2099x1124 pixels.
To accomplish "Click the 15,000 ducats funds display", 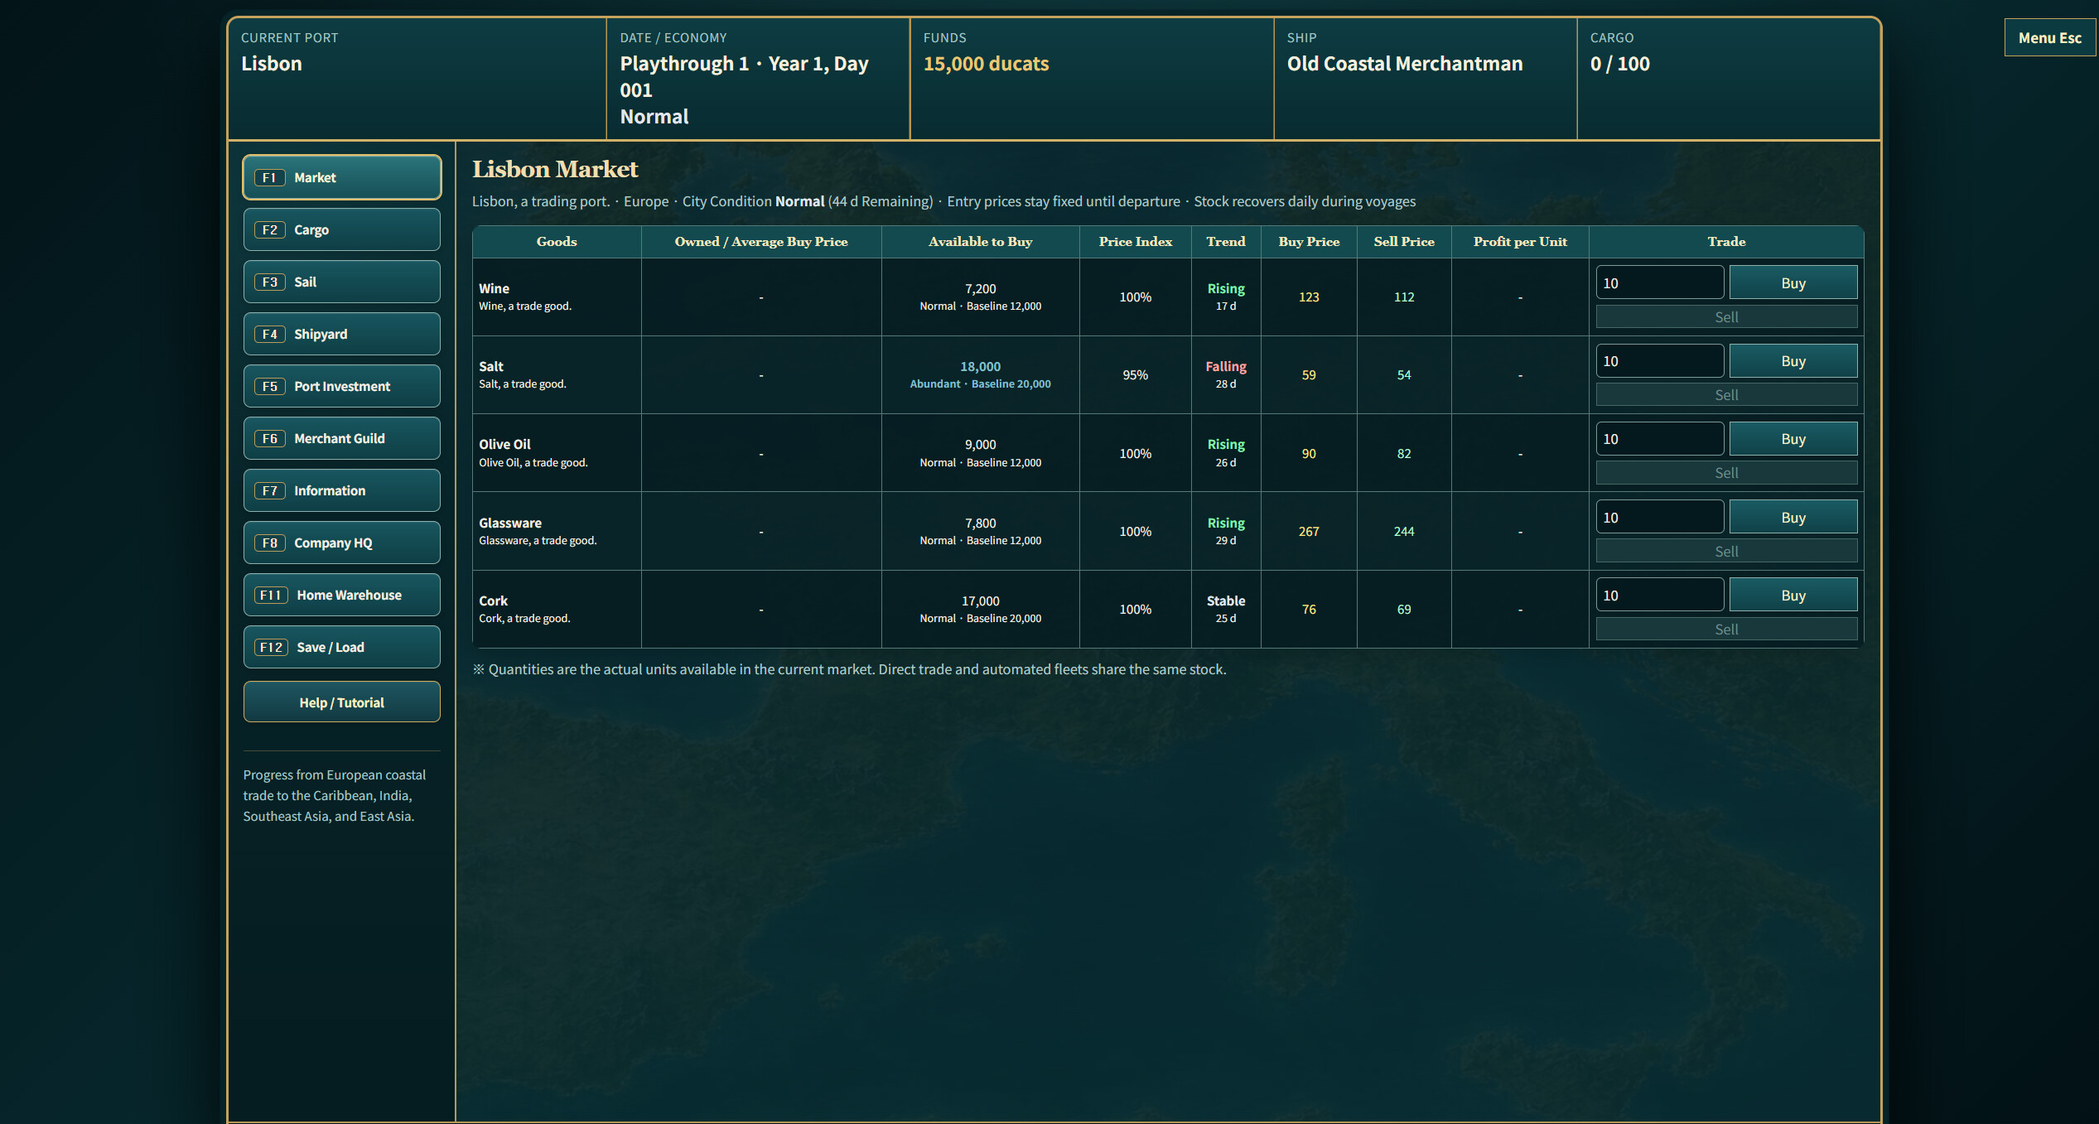I will [x=986, y=64].
